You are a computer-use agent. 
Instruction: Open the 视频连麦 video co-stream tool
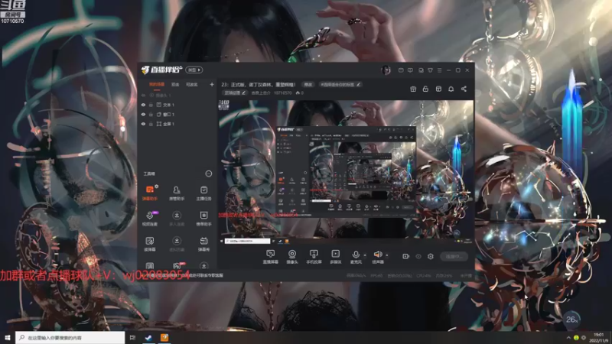(150, 219)
